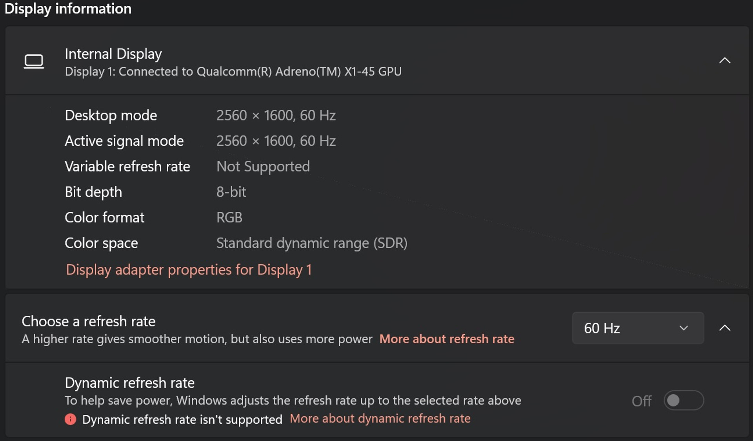Open Display adapter properties for Display 1

point(189,270)
